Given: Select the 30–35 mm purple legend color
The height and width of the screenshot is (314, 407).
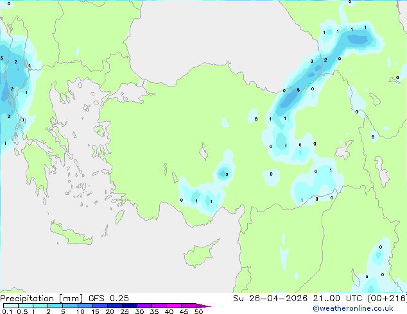Looking at the screenshot, I should 144,306.
